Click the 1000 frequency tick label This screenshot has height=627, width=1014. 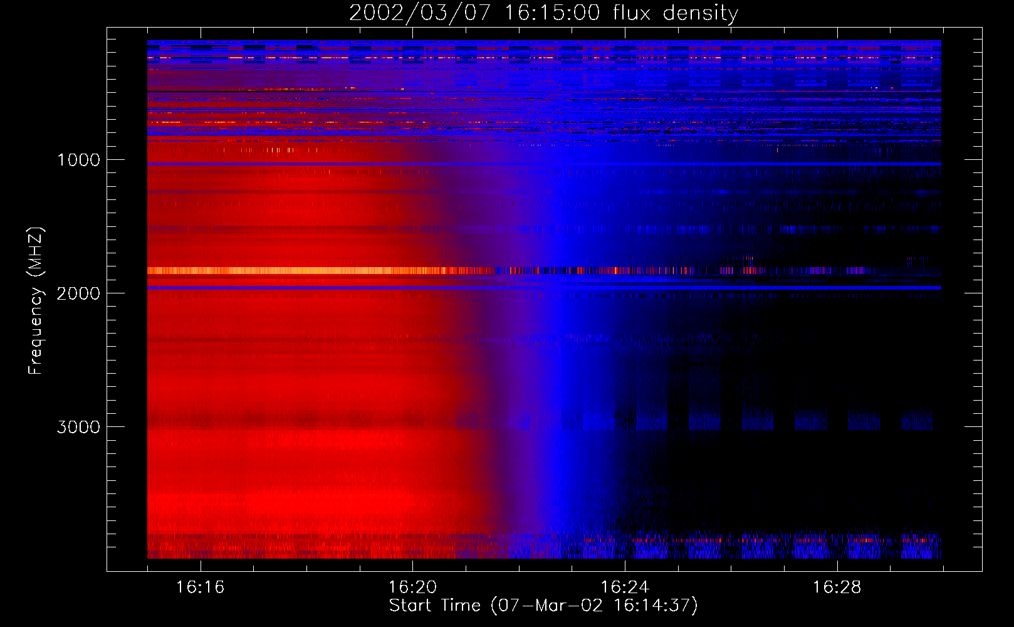[x=78, y=160]
